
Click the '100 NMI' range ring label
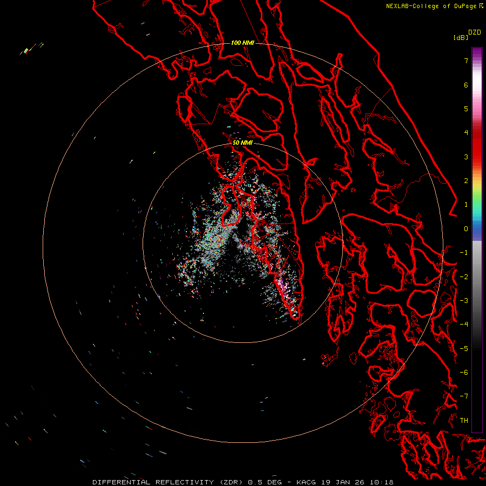[242, 43]
